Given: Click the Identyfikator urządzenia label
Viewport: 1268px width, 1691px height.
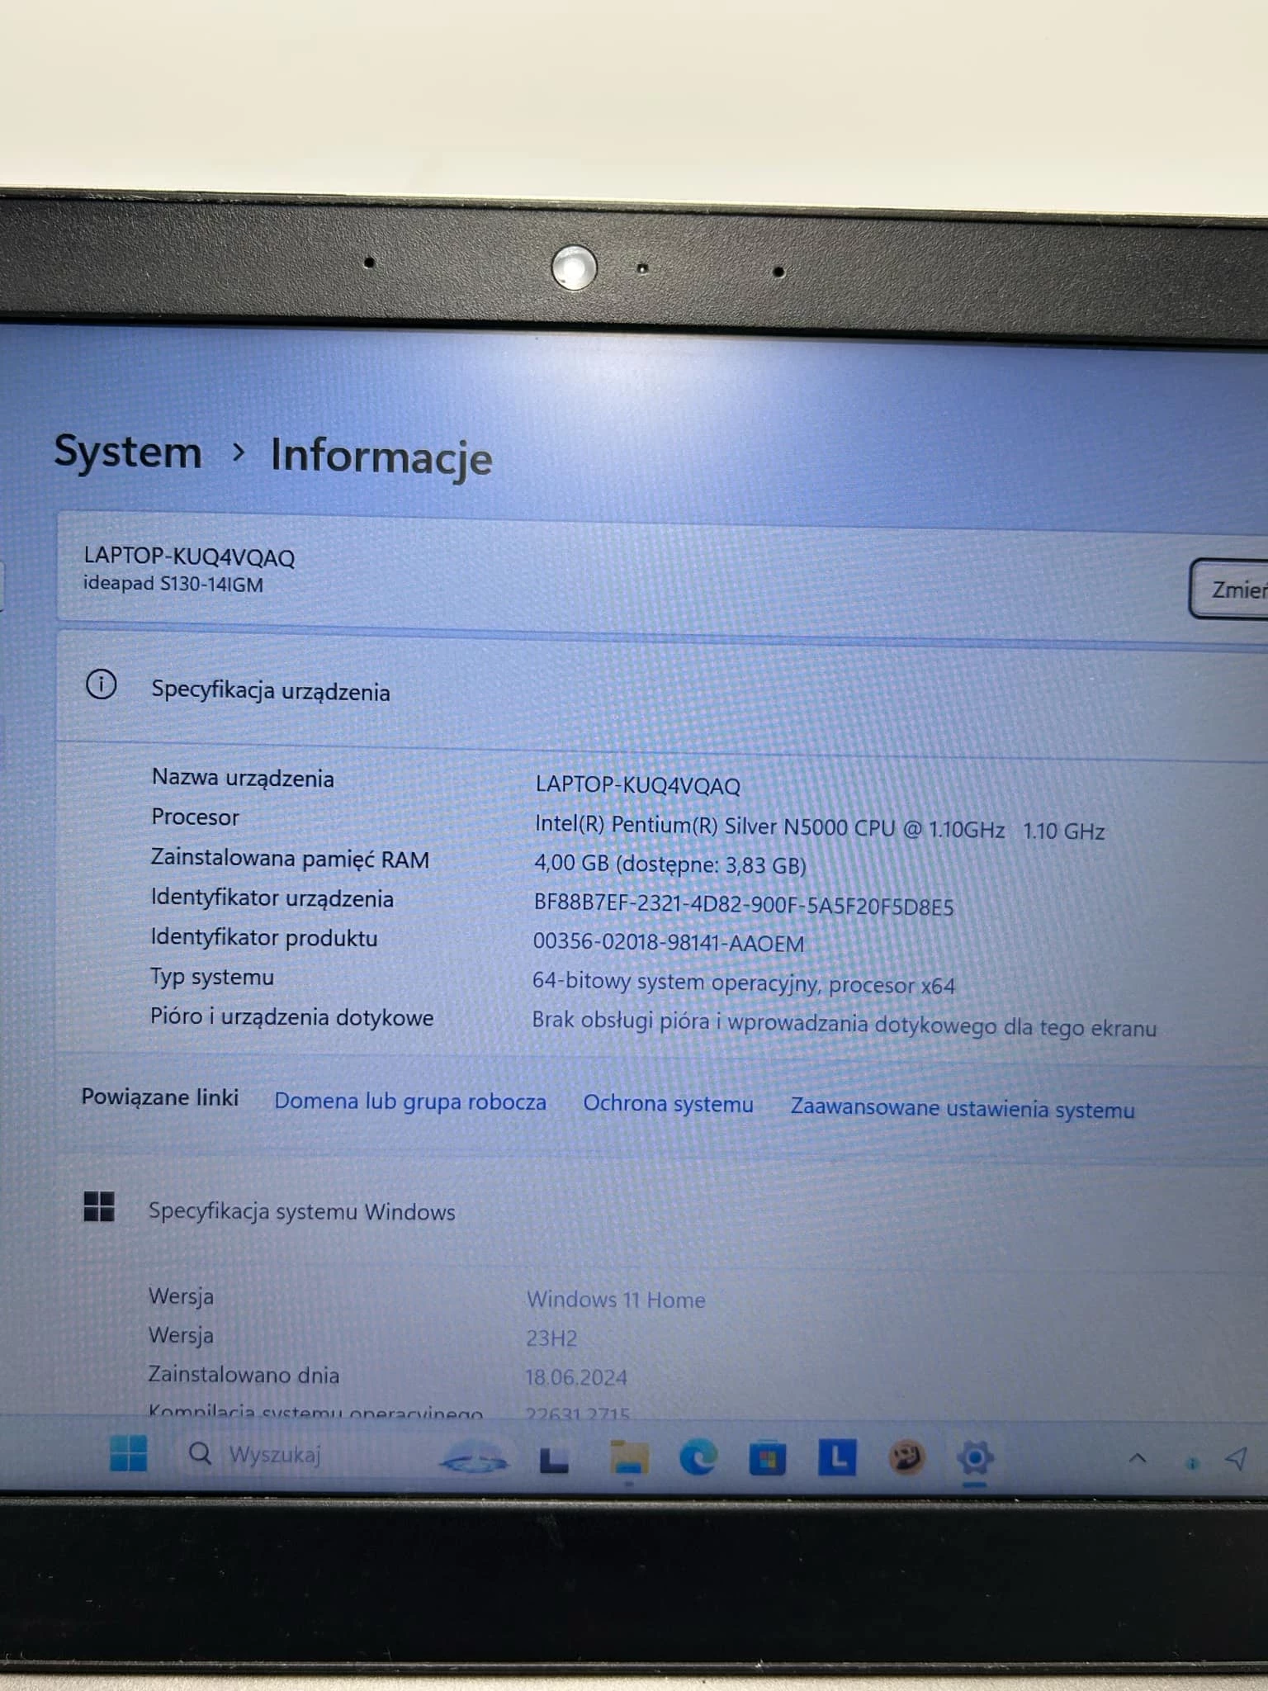Looking at the screenshot, I should pyautogui.click(x=272, y=898).
